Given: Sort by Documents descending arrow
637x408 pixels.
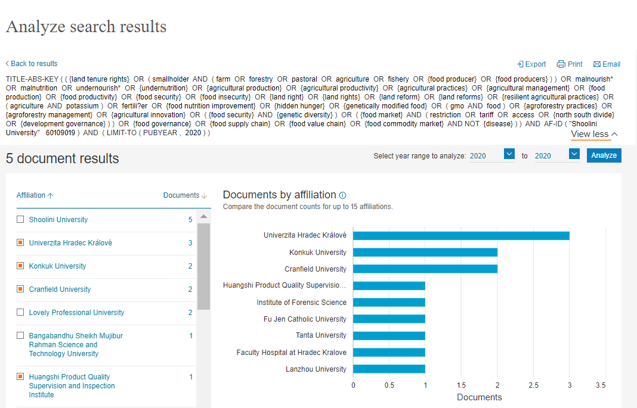Looking at the screenshot, I should (205, 195).
